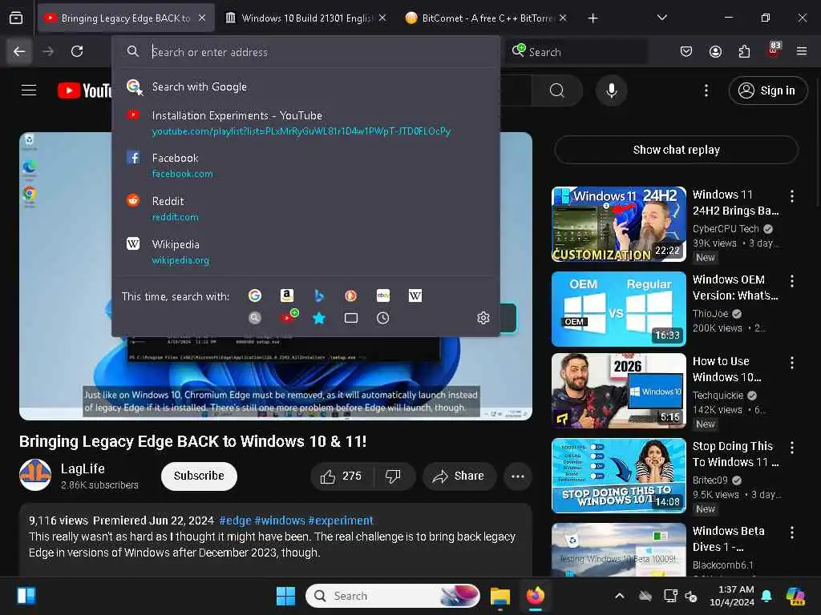Click the Sign in button
This screenshot has width=821, height=615.
pyautogui.click(x=767, y=90)
